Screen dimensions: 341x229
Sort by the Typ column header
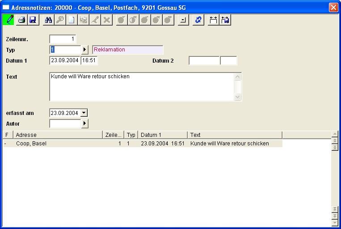[131, 135]
